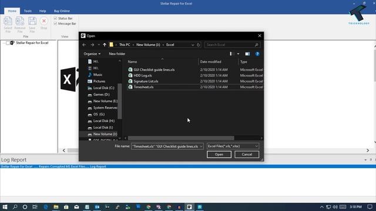Image resolution: width=376 pixels, height=211 pixels.
Task: Select System Reserved drive in navigation pane
Action: [x=105, y=108]
